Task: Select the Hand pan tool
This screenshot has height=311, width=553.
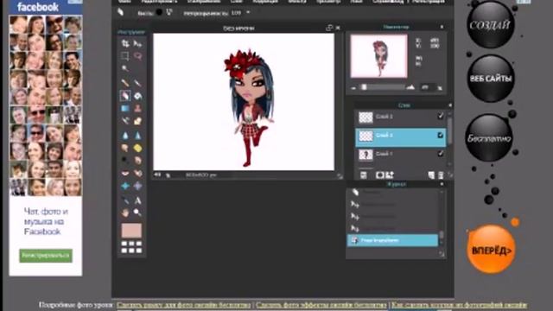Action: (x=124, y=213)
